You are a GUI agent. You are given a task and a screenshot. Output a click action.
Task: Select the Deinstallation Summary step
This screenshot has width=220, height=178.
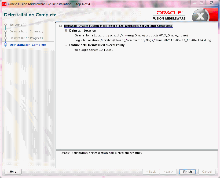click(x=26, y=31)
